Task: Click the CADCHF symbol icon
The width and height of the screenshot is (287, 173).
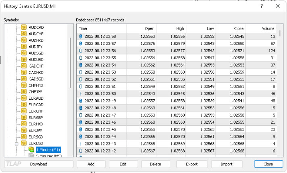Action: tap(24, 66)
